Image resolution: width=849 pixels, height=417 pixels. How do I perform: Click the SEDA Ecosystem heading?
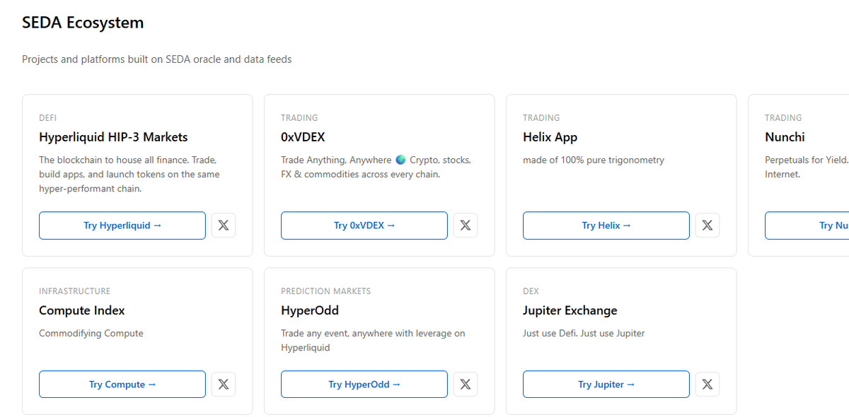point(83,23)
